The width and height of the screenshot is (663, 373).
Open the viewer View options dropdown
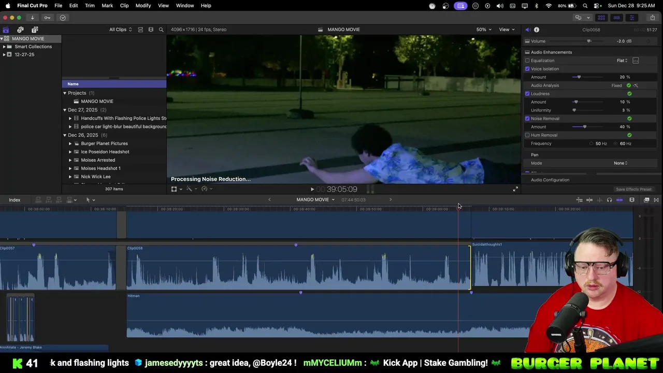(x=507, y=30)
